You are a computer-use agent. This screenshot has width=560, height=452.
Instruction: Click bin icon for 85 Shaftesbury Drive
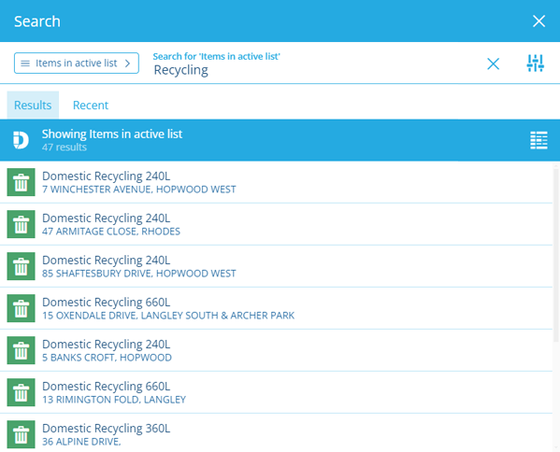pyautogui.click(x=22, y=266)
